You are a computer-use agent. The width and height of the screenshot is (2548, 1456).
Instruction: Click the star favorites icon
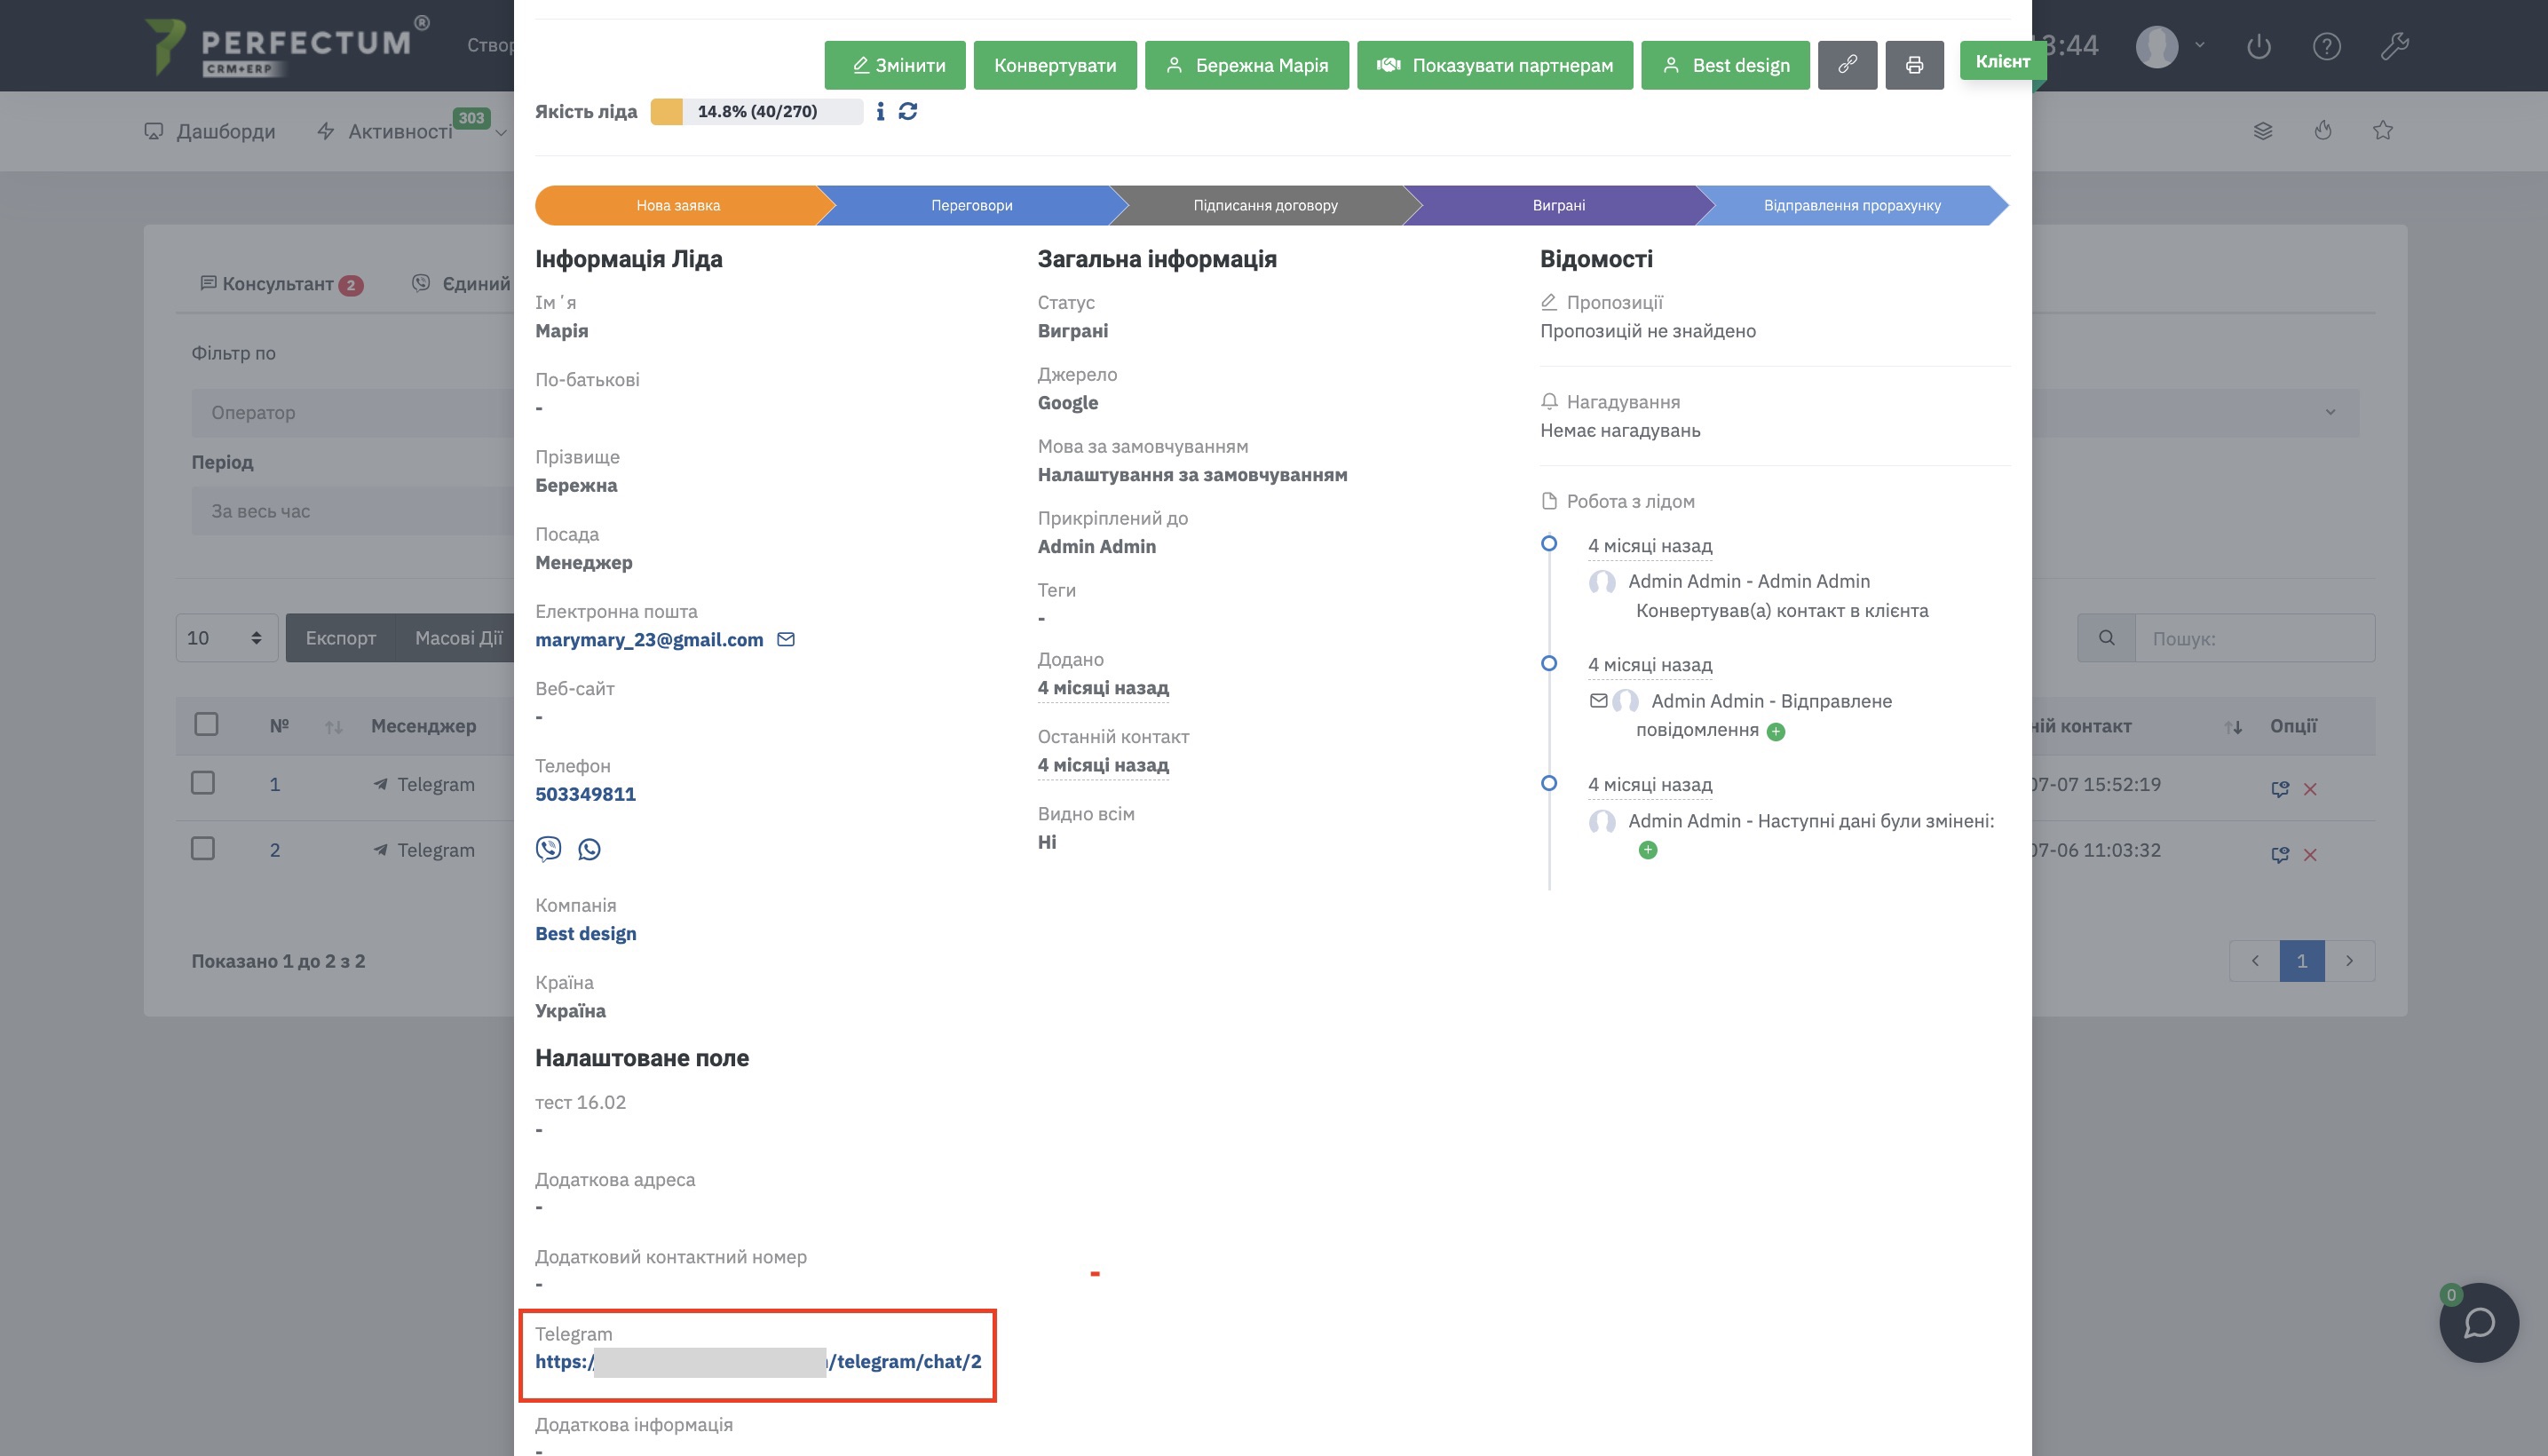point(2383,130)
